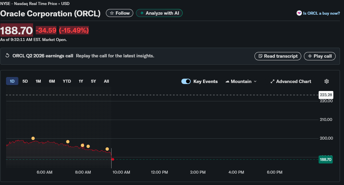The height and width of the screenshot is (185, 344).
Task: Switch to the 5D range
Action: [25, 81]
